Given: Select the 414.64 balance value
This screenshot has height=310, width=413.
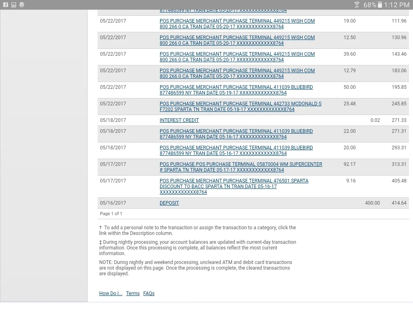Looking at the screenshot, I should [399, 203].
